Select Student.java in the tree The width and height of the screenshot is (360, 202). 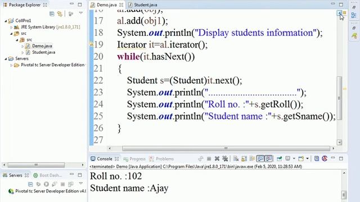click(x=44, y=52)
